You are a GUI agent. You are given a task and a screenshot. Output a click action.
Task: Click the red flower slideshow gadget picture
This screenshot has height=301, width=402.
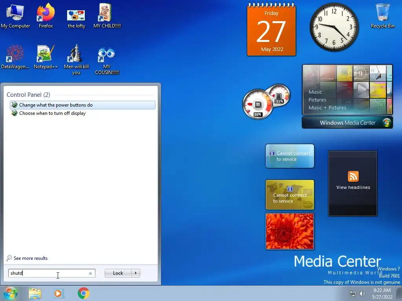coord(290,231)
